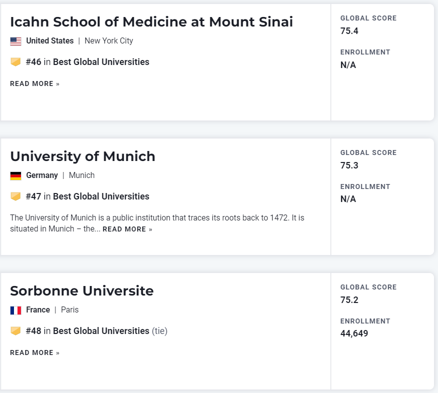Click Best Global Universities link for #48
Image resolution: width=438 pixels, height=393 pixels.
pyautogui.click(x=101, y=331)
